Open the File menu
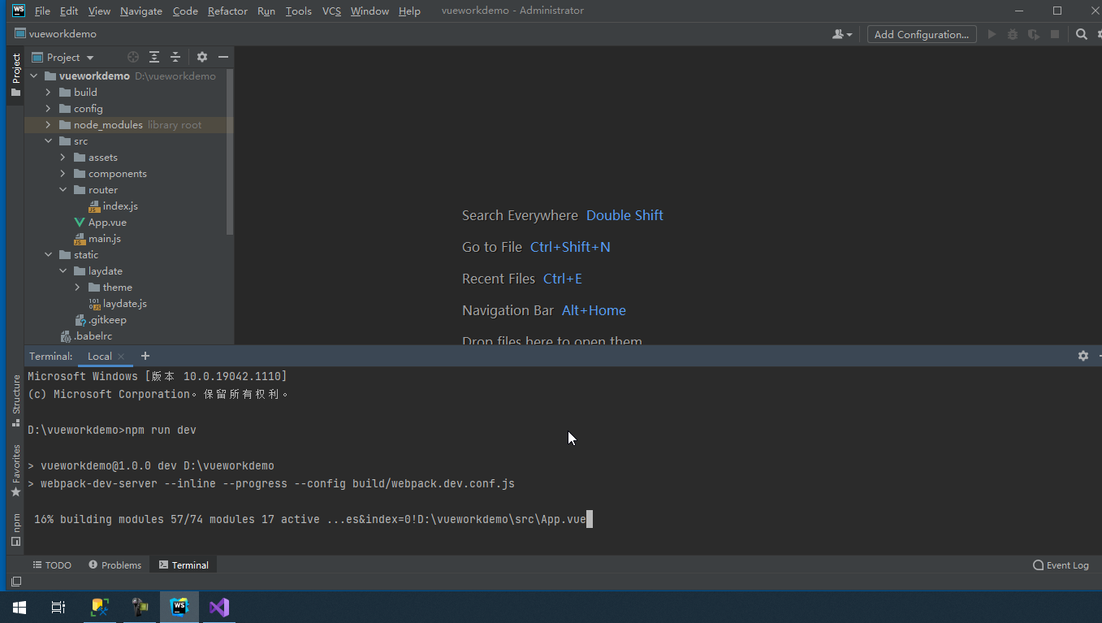This screenshot has width=1102, height=623. [x=42, y=11]
